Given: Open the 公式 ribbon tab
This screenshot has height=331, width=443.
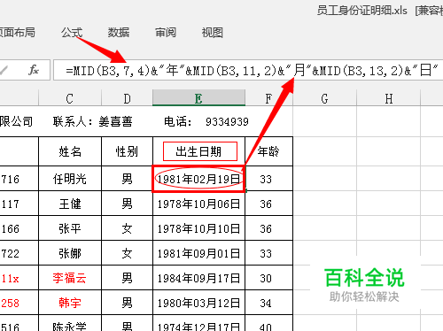Looking at the screenshot, I should [72, 33].
